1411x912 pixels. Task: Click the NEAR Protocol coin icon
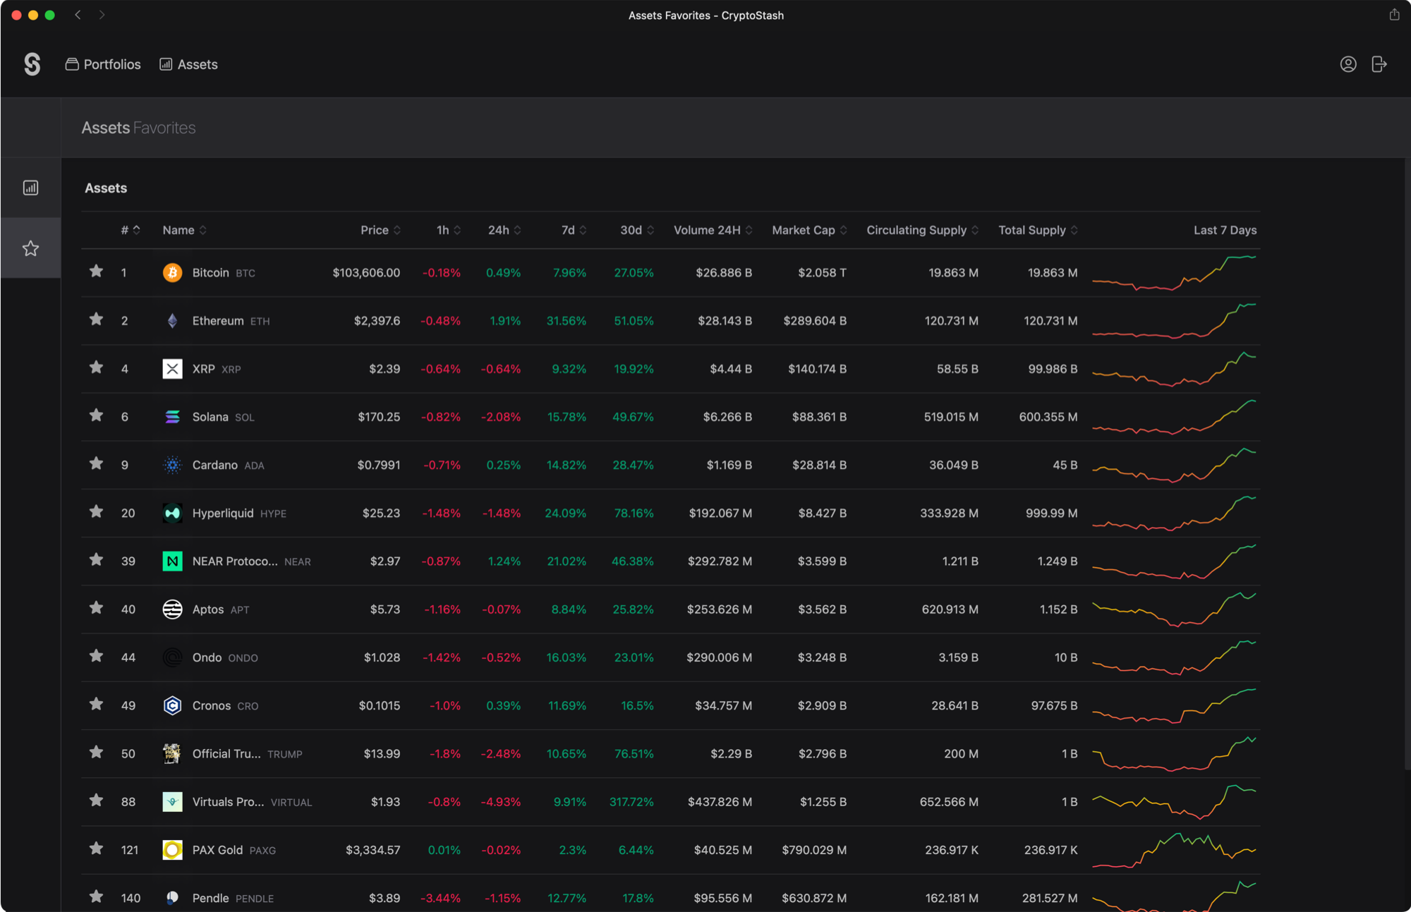(172, 561)
